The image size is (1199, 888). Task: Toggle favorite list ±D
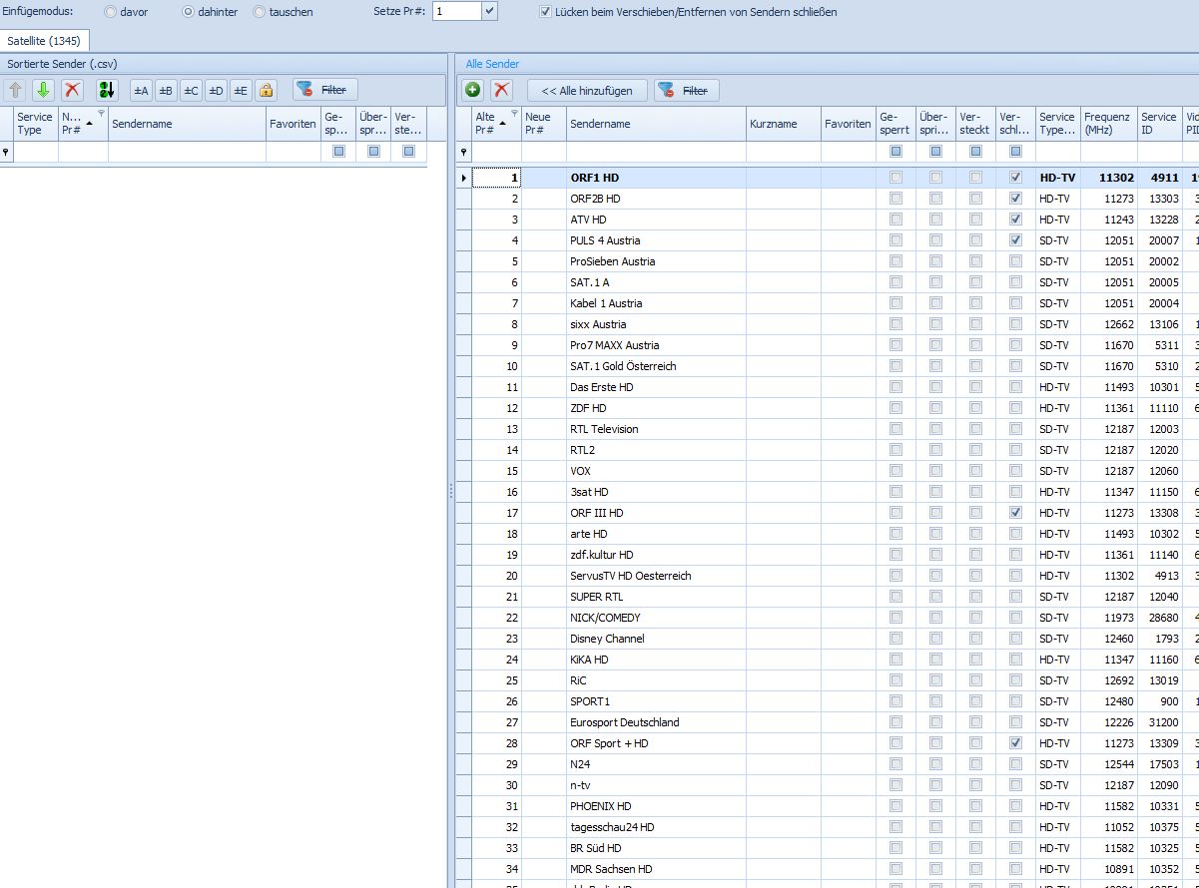click(216, 90)
